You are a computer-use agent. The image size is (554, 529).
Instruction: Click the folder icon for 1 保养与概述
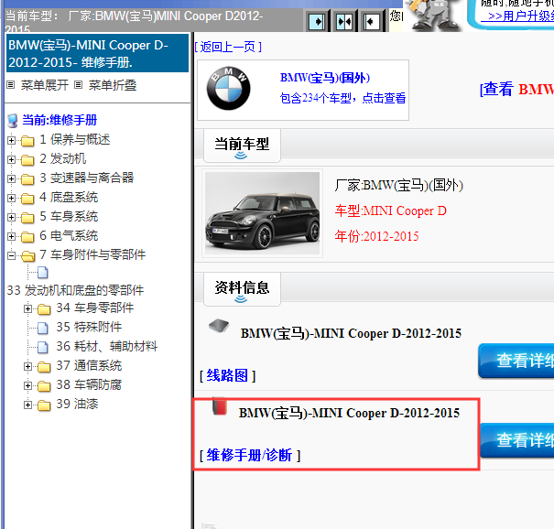27,141
